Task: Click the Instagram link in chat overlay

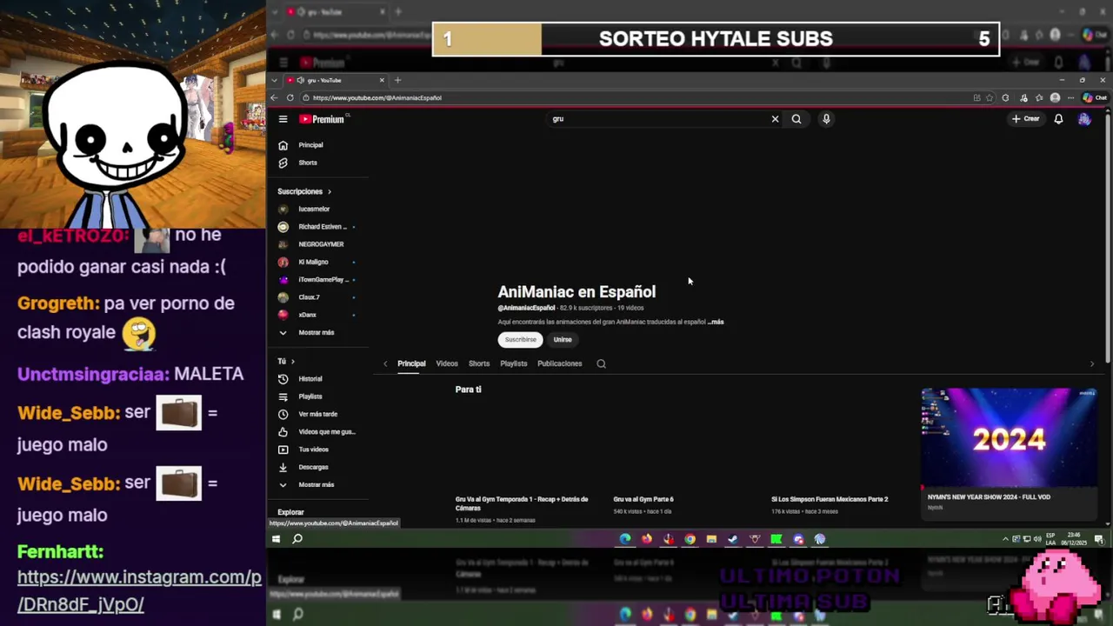Action: click(139, 590)
